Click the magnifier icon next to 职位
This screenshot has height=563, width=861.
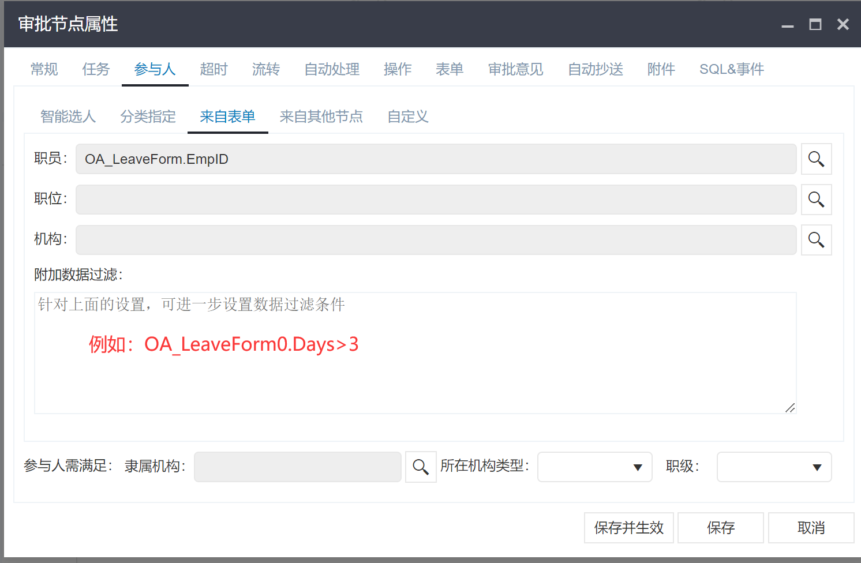[x=816, y=200]
